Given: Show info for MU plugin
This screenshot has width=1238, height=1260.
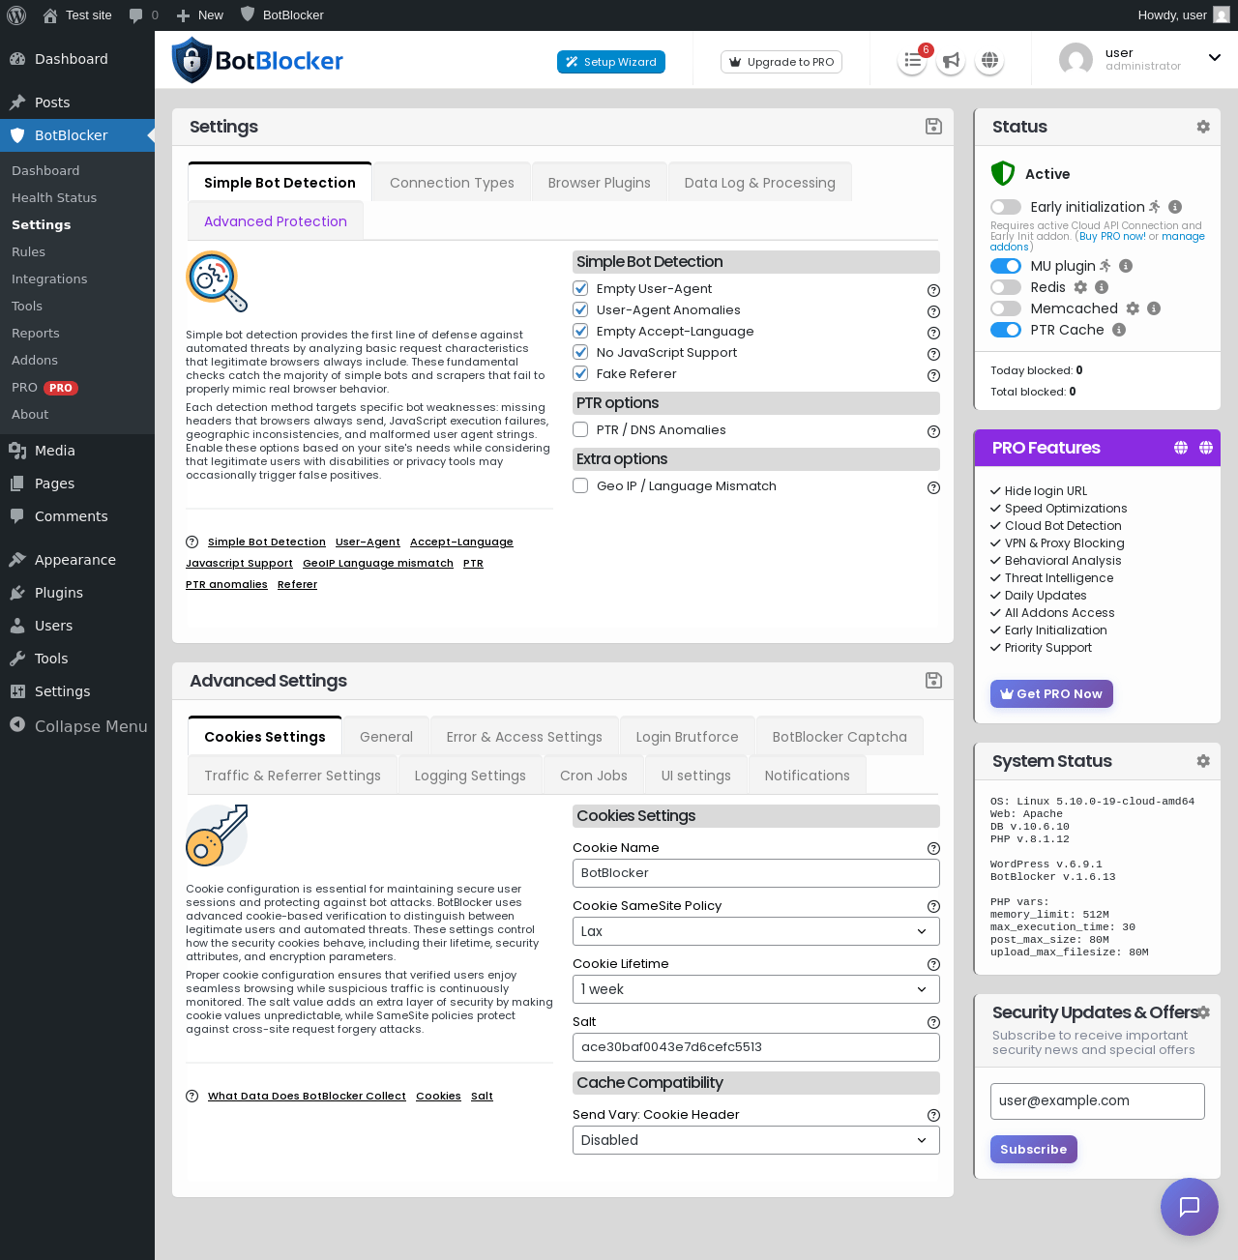Looking at the screenshot, I should tap(1126, 266).
